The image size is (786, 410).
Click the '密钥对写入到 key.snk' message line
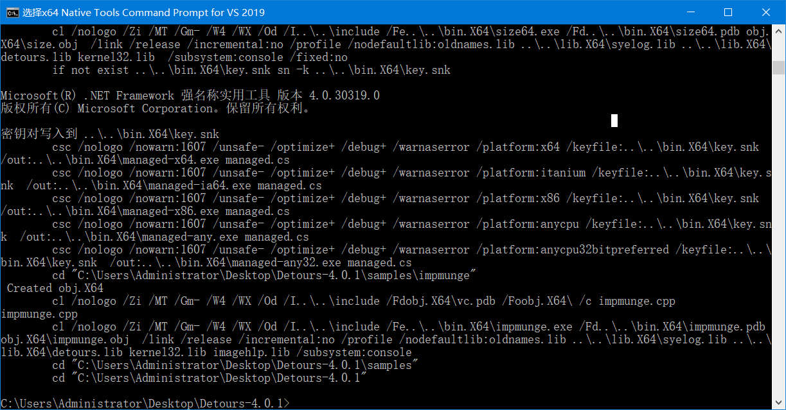pos(109,133)
